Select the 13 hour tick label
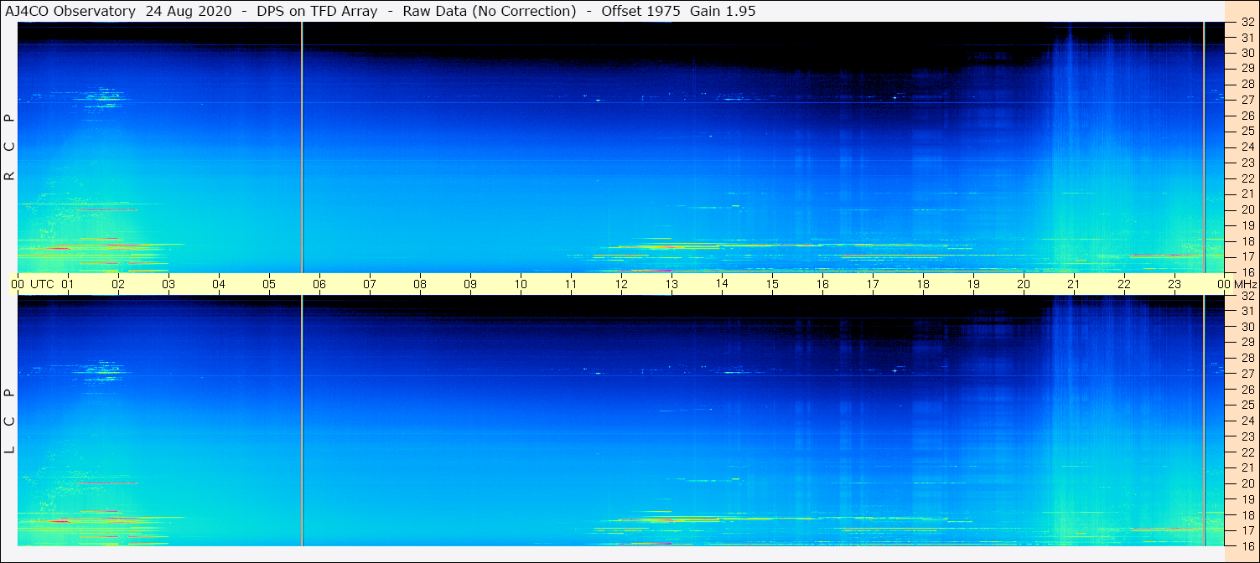The height and width of the screenshot is (563, 1260). coord(671,284)
